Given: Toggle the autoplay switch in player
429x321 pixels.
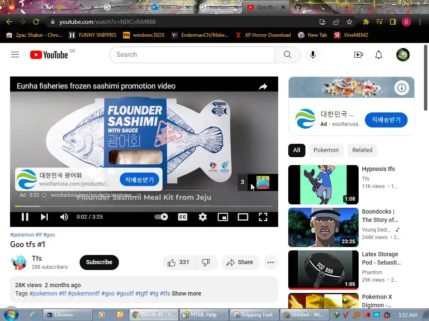Looking at the screenshot, I should click(161, 217).
